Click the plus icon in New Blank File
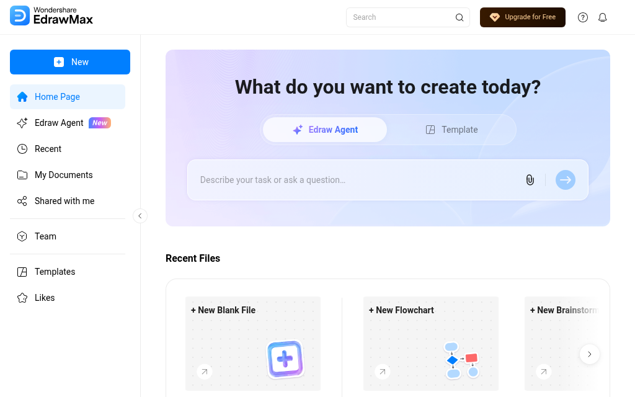Screen dimensions: 635x397 pos(285,359)
